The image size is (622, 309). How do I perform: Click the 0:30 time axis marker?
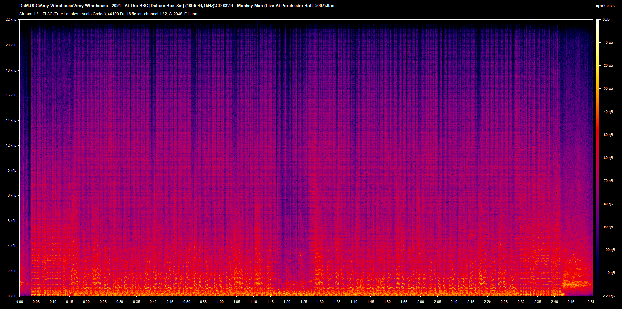point(120,302)
